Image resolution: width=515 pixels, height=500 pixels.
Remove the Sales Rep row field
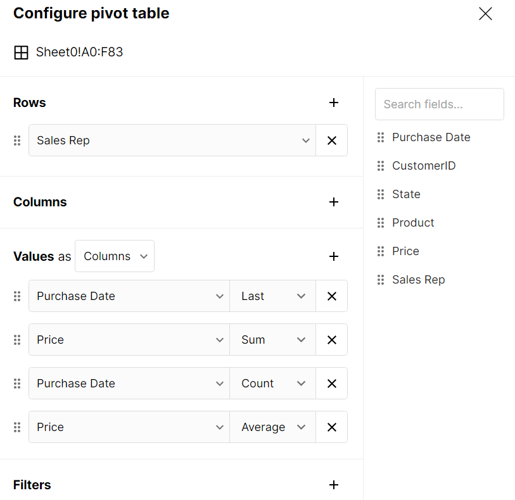click(x=331, y=140)
